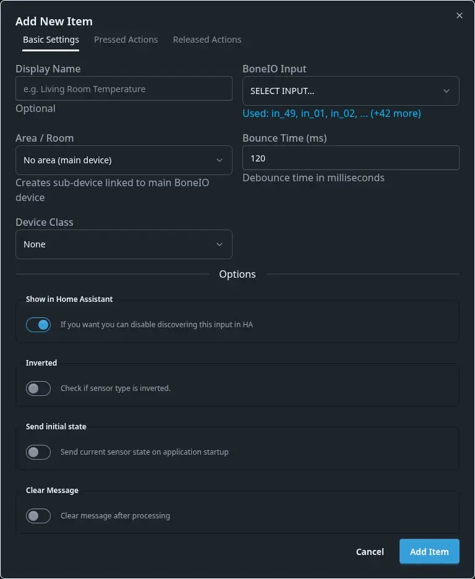
Task: Click inside the Display Name field
Action: [x=124, y=88]
